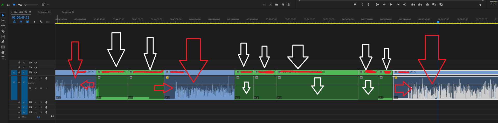
Task: Solo the A3 audio track
Action: coord(41,107)
